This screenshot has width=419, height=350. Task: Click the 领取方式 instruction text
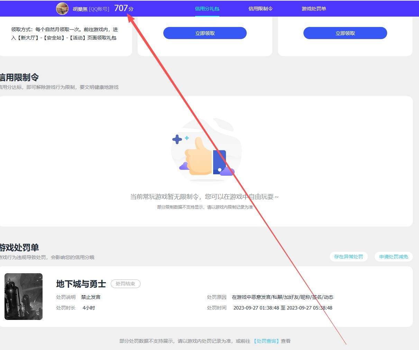coord(64,34)
